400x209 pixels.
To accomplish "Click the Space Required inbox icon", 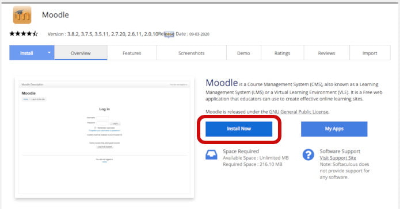I will click(x=211, y=154).
